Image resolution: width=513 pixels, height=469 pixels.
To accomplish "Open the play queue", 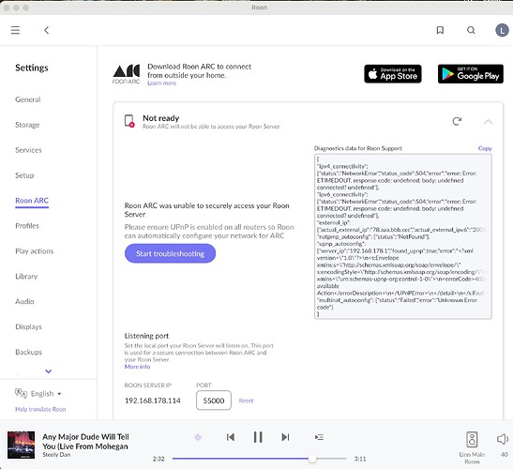I will (x=319, y=437).
